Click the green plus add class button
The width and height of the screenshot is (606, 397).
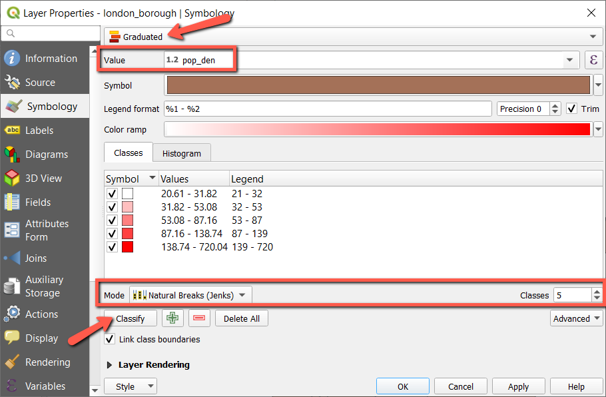pyautogui.click(x=172, y=318)
